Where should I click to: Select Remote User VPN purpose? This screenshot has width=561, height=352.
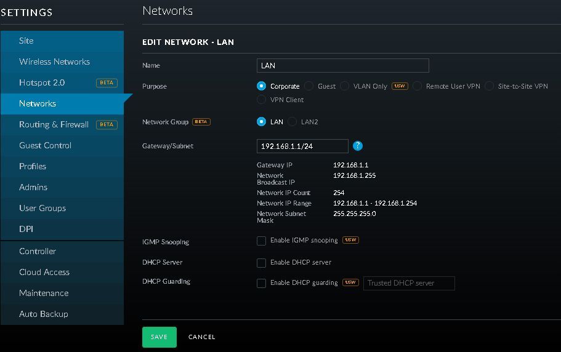pos(418,86)
